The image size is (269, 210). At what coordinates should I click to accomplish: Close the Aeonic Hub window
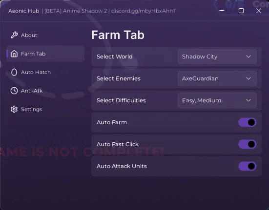(x=259, y=11)
